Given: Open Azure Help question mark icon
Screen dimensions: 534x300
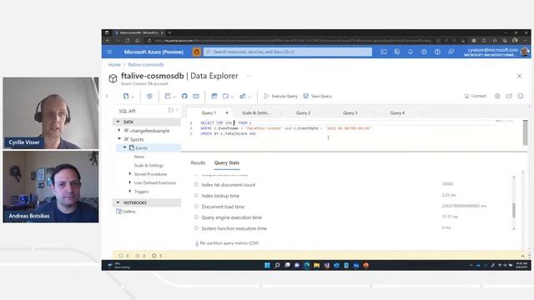Looking at the screenshot, I should click(x=437, y=52).
